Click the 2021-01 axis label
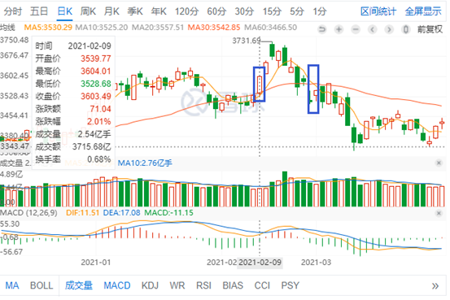This screenshot has height=300, width=450. click(95, 263)
